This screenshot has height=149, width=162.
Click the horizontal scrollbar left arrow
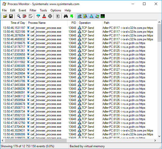click(3, 141)
